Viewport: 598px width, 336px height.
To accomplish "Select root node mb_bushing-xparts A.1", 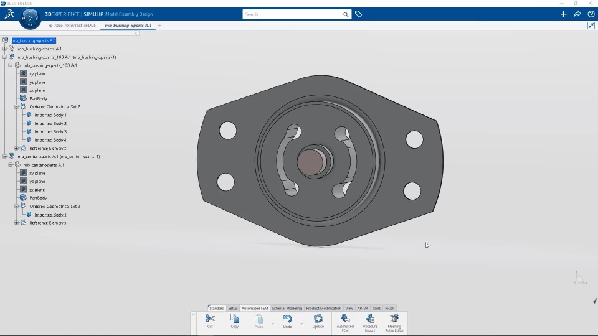I will click(x=34, y=40).
